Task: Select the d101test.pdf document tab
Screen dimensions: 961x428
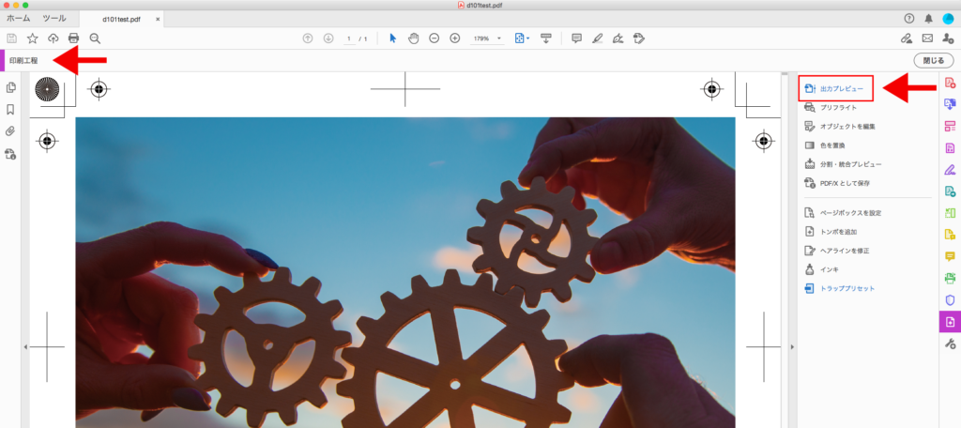Action: coord(122,19)
